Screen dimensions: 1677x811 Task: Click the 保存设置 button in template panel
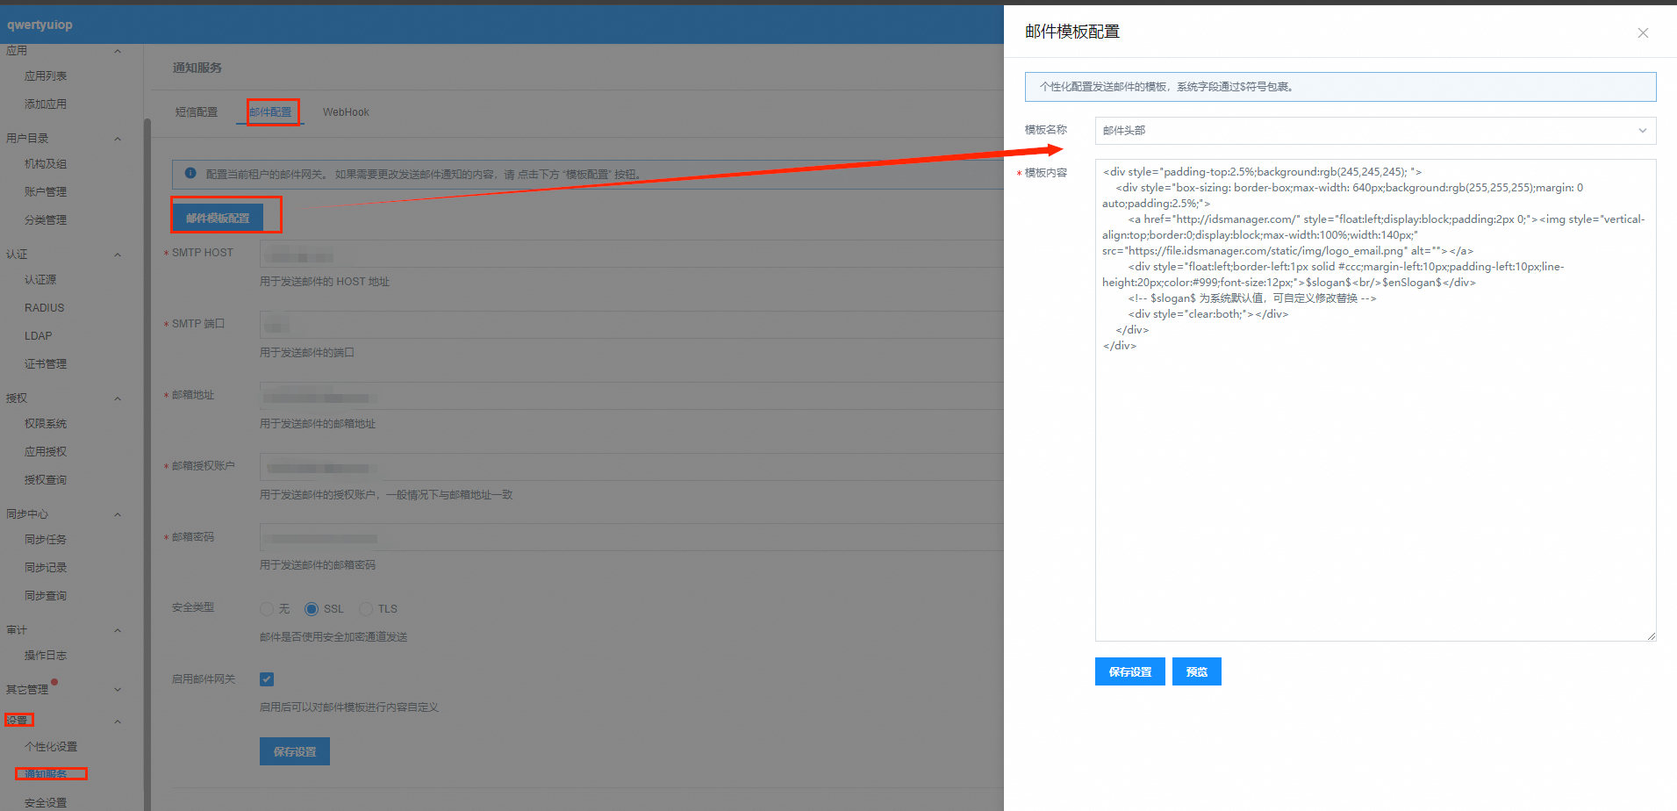click(1129, 671)
